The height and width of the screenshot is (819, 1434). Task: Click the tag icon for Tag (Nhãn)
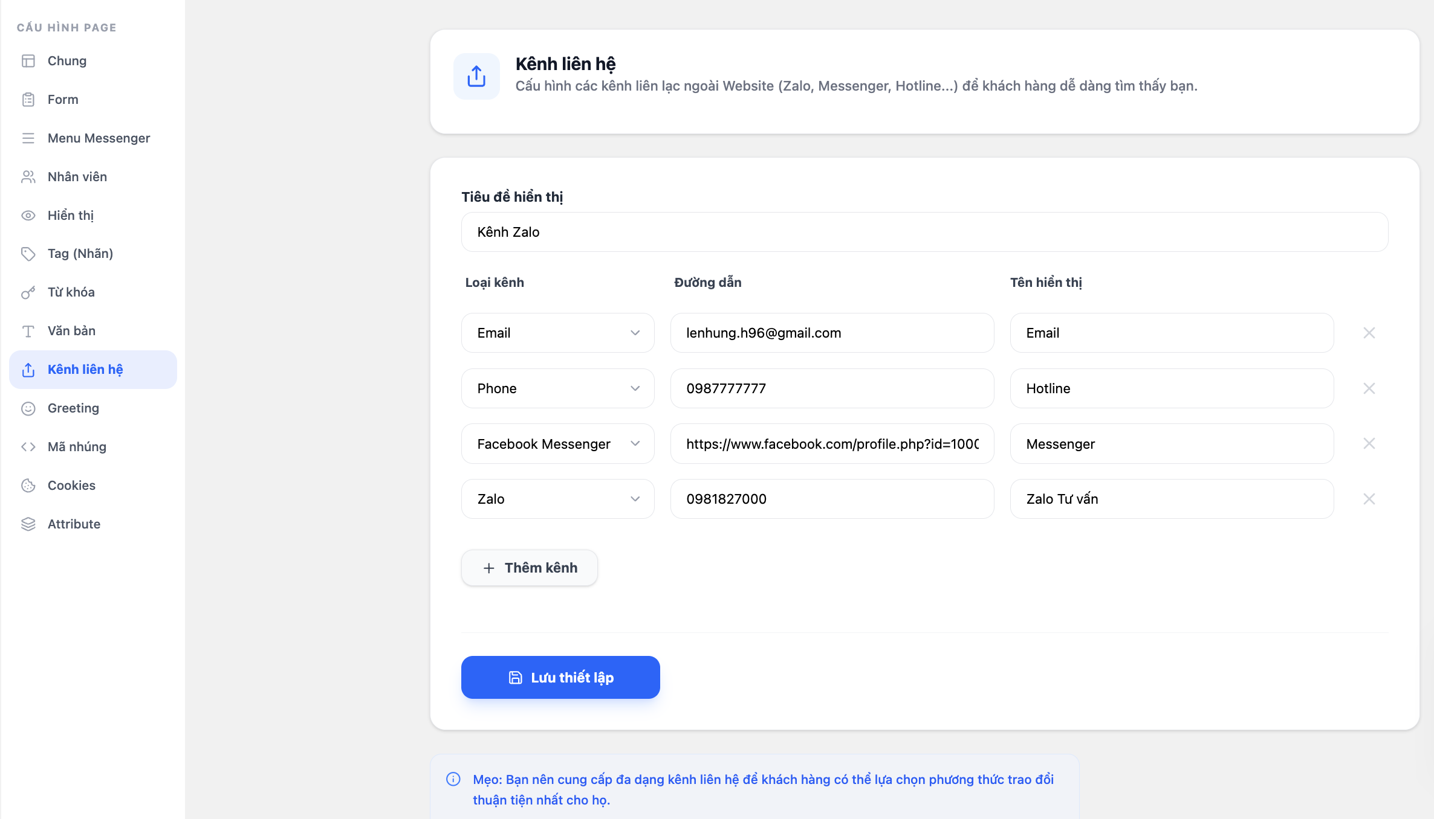click(28, 254)
